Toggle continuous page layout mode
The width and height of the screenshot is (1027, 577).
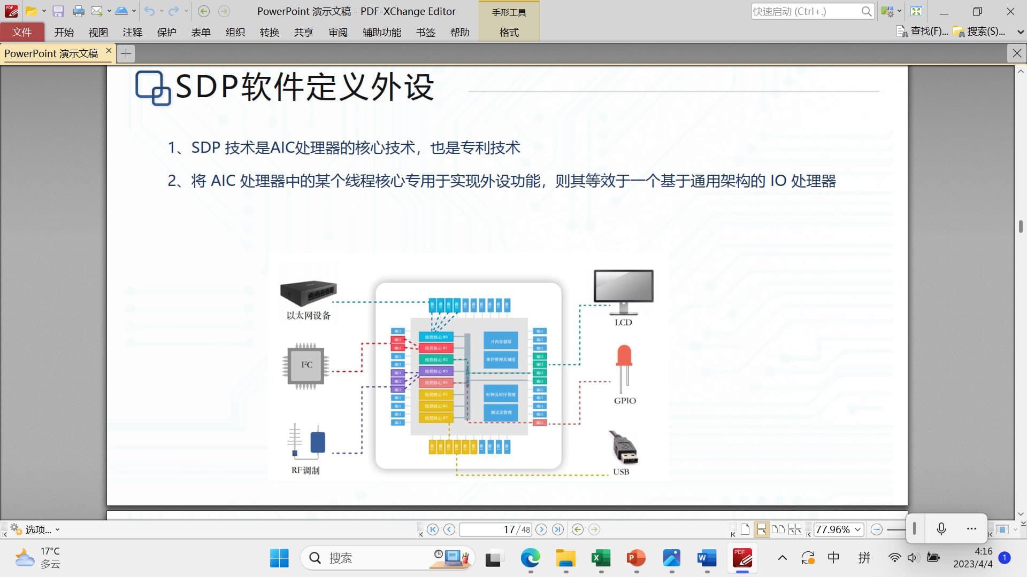(x=761, y=529)
